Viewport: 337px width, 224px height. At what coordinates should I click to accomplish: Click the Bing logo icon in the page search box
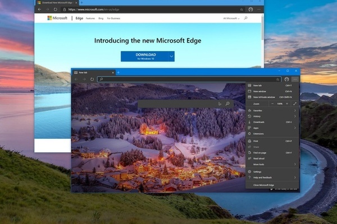point(220,104)
